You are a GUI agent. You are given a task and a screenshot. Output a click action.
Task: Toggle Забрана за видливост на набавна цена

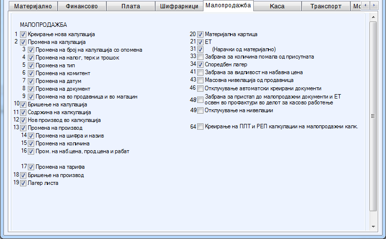(201, 72)
